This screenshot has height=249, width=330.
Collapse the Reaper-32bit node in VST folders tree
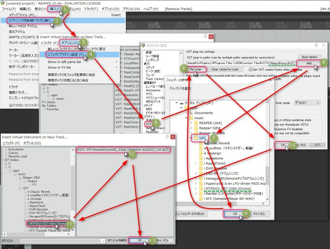tap(20, 177)
